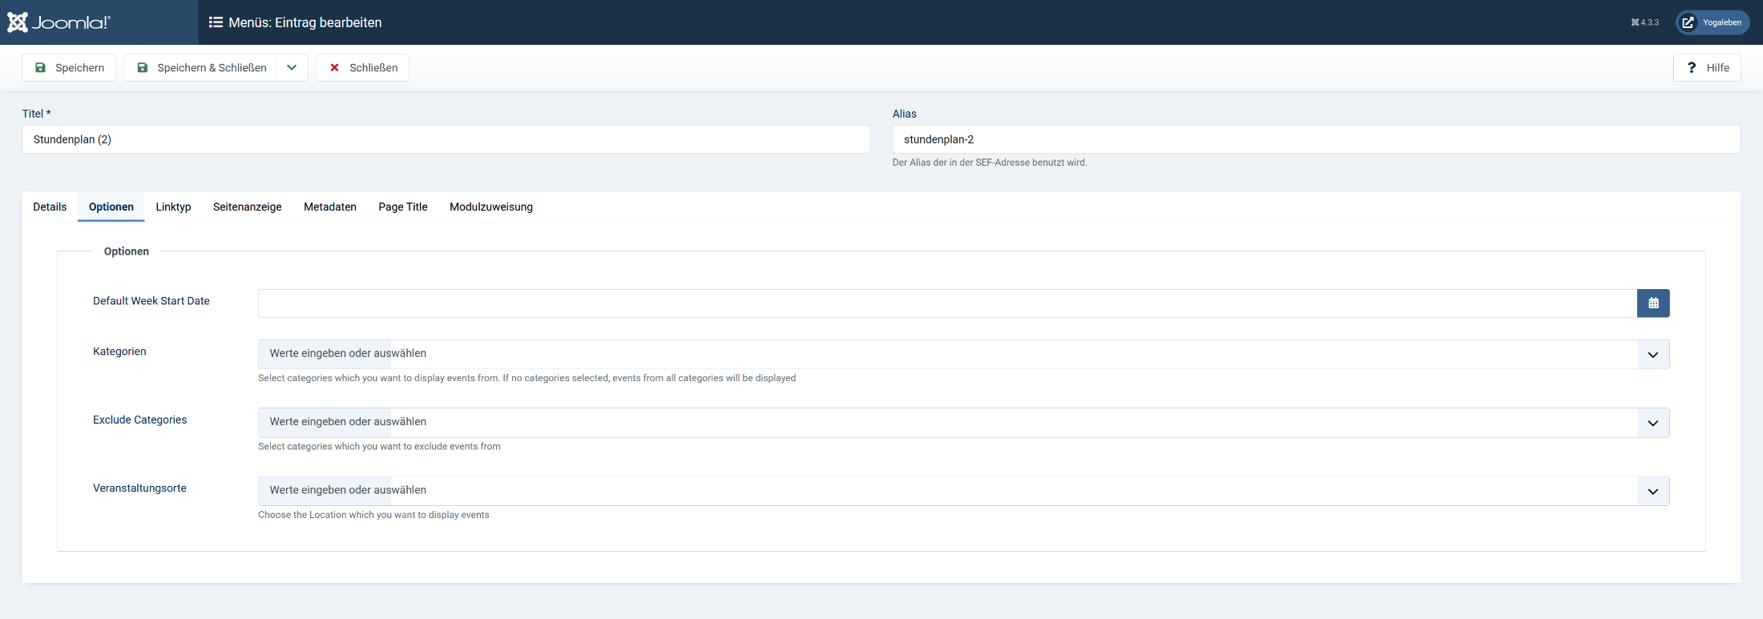
Task: Open the Exclude Categories dropdown
Action: [1652, 423]
